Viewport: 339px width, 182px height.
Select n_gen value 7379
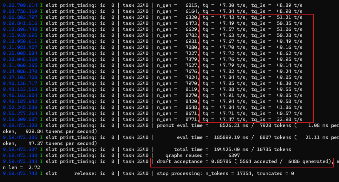[191, 59]
